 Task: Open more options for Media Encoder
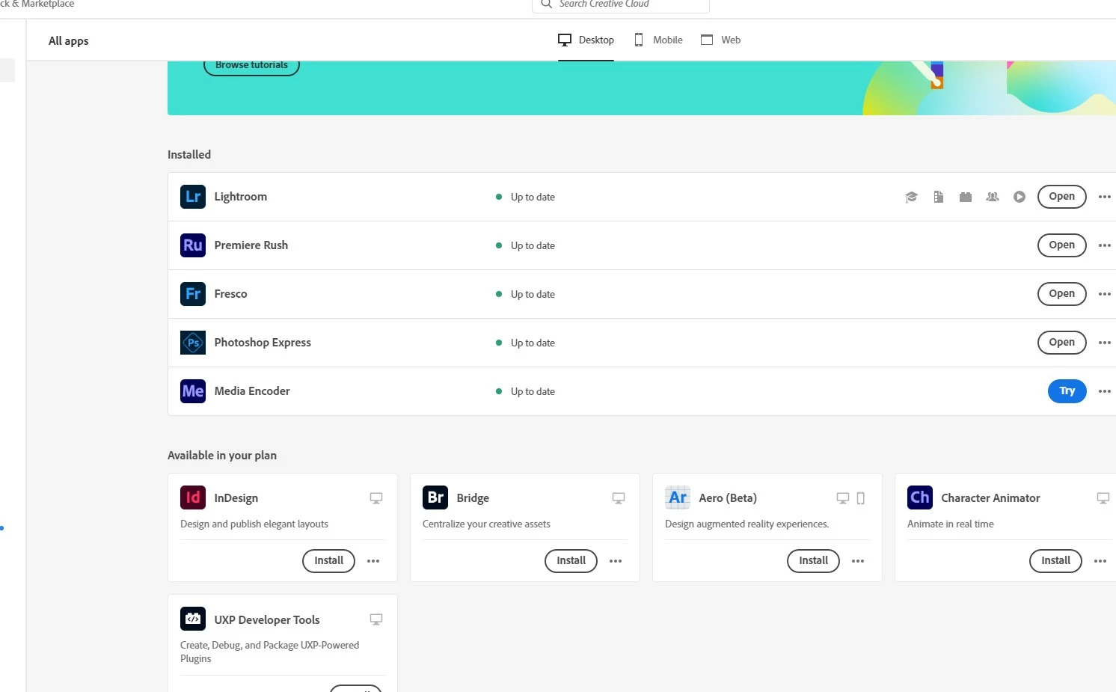[1105, 391]
